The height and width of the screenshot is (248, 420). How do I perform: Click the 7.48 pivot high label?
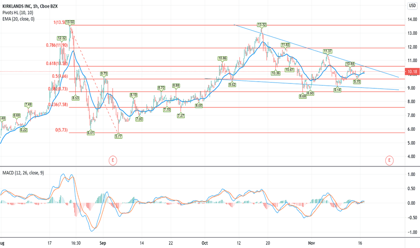28,105
